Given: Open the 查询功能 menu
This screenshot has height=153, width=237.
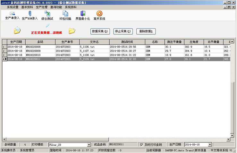Looking at the screenshot, I should pyautogui.click(x=56, y=7).
